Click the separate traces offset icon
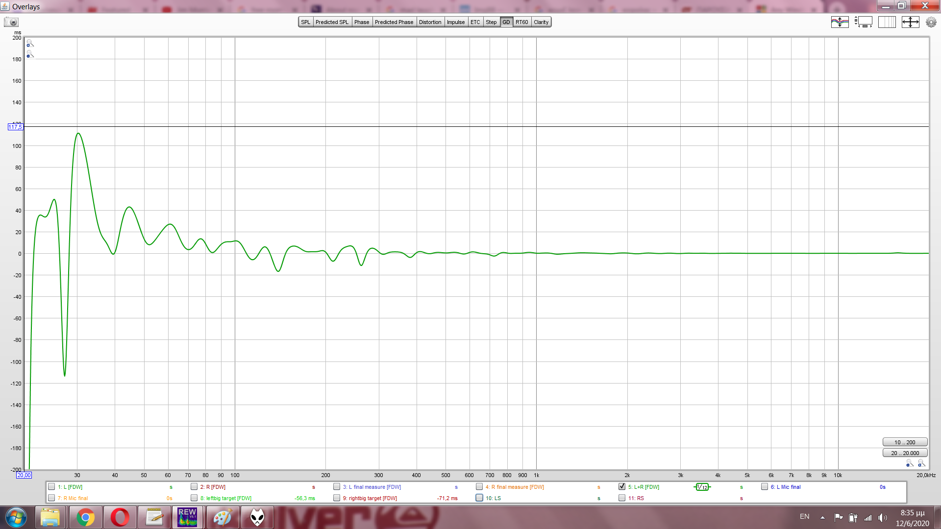Viewport: 941px width, 529px height. (x=840, y=22)
